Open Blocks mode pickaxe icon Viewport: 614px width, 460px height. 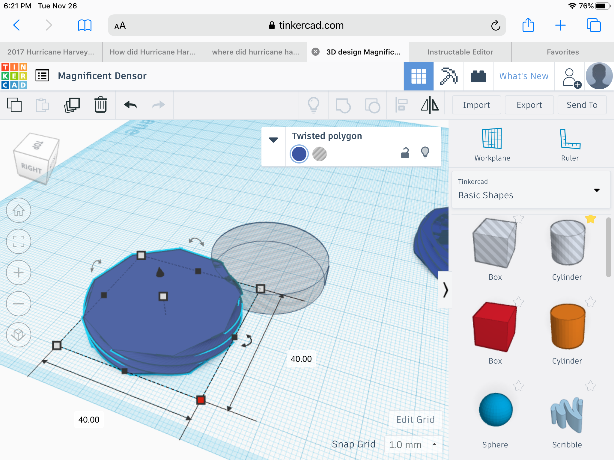(x=449, y=76)
